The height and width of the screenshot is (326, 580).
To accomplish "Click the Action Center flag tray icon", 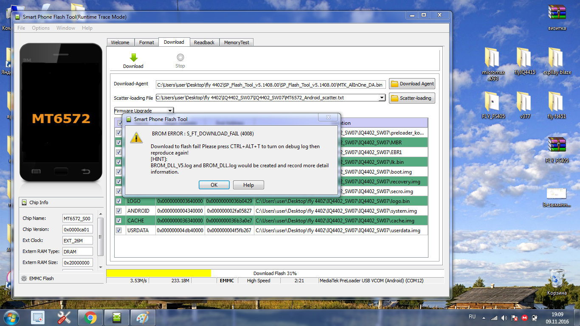I will pyautogui.click(x=515, y=318).
